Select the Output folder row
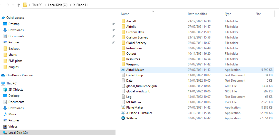Screen dimensions: 279x135 point(197,54)
